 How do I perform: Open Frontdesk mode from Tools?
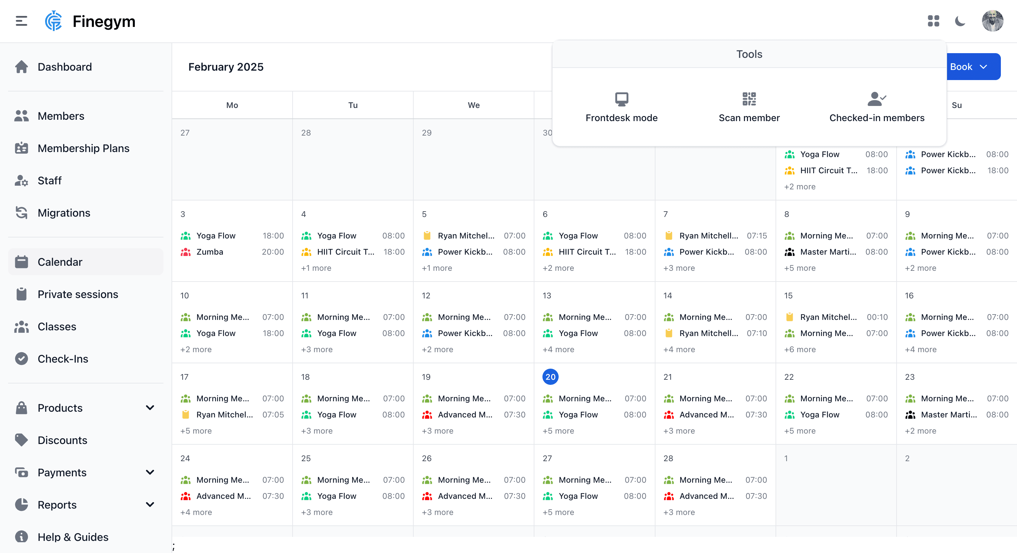click(621, 107)
